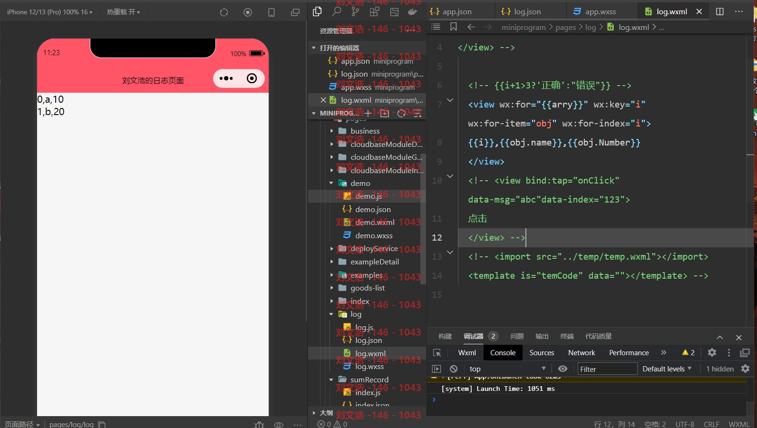Screen dimensions: 757x428
Task: Open the detached simulator window icon
Action: click(295, 12)
